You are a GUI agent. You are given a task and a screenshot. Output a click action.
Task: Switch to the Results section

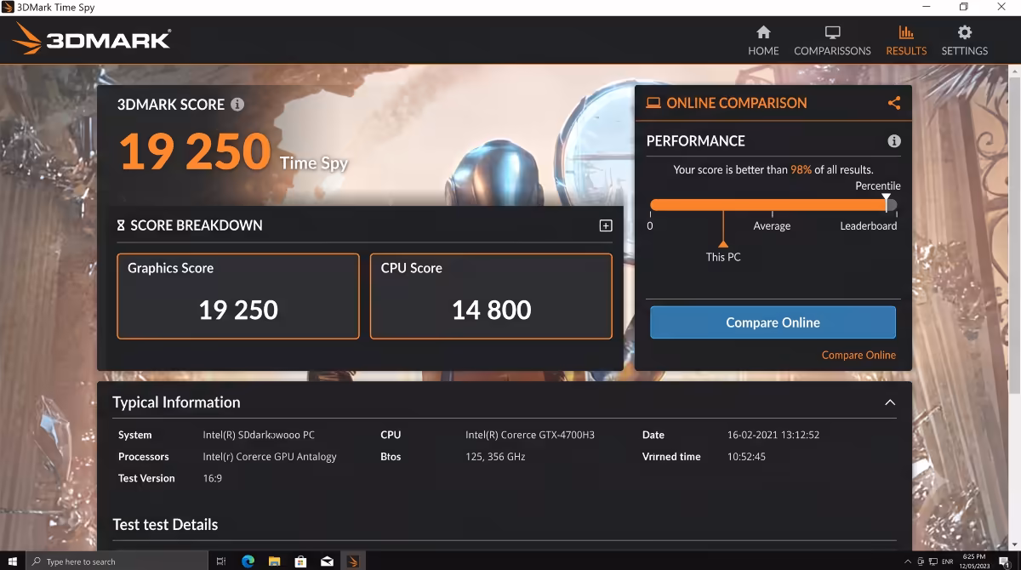(906, 40)
